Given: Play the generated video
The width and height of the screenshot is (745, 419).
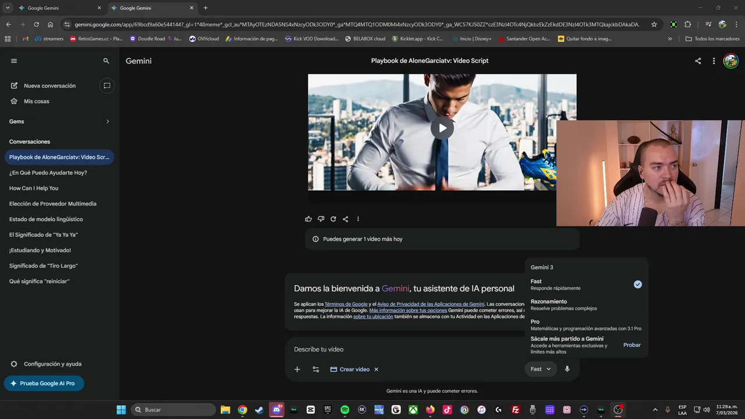Looking at the screenshot, I should [x=442, y=128].
